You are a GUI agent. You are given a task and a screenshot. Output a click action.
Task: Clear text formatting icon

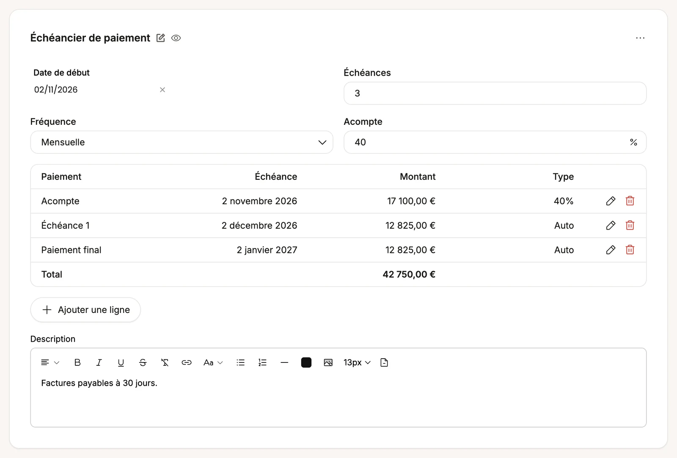pyautogui.click(x=165, y=362)
